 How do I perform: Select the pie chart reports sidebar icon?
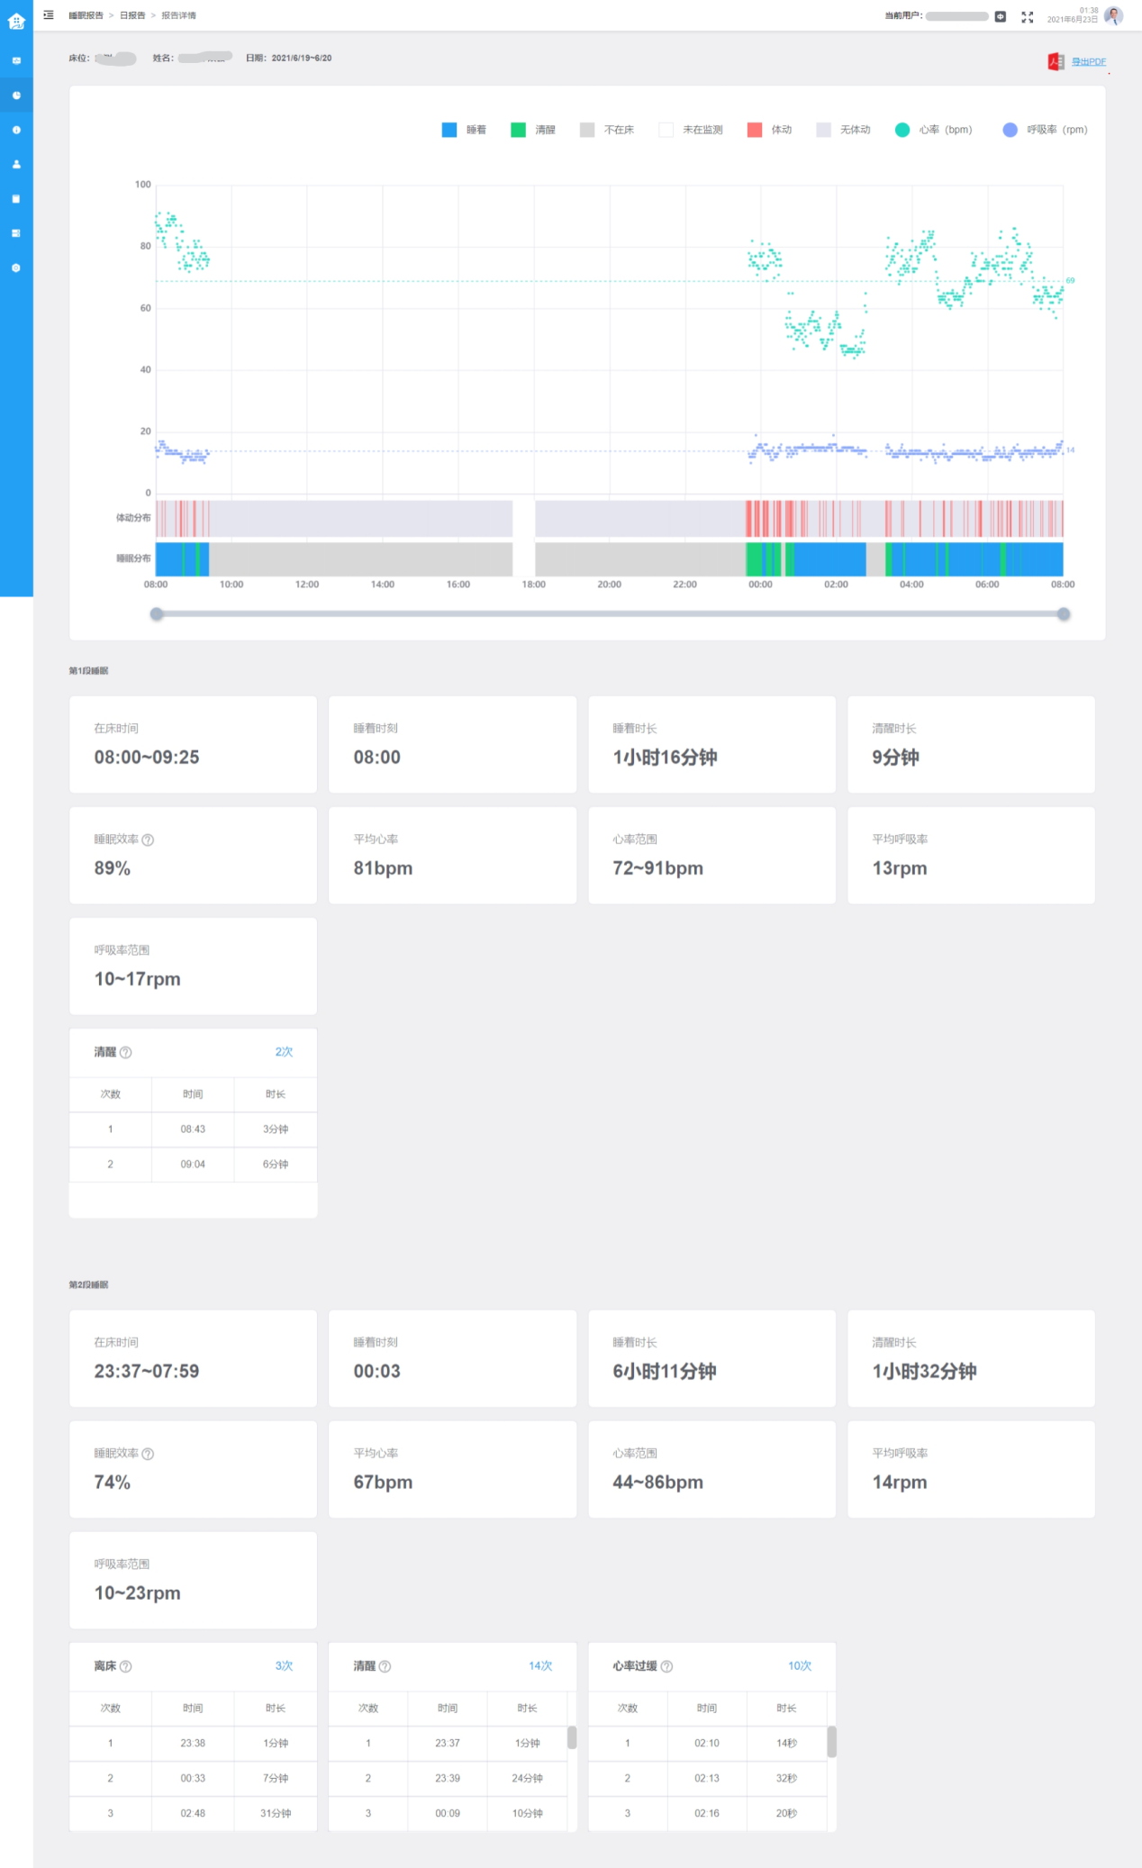pyautogui.click(x=16, y=95)
